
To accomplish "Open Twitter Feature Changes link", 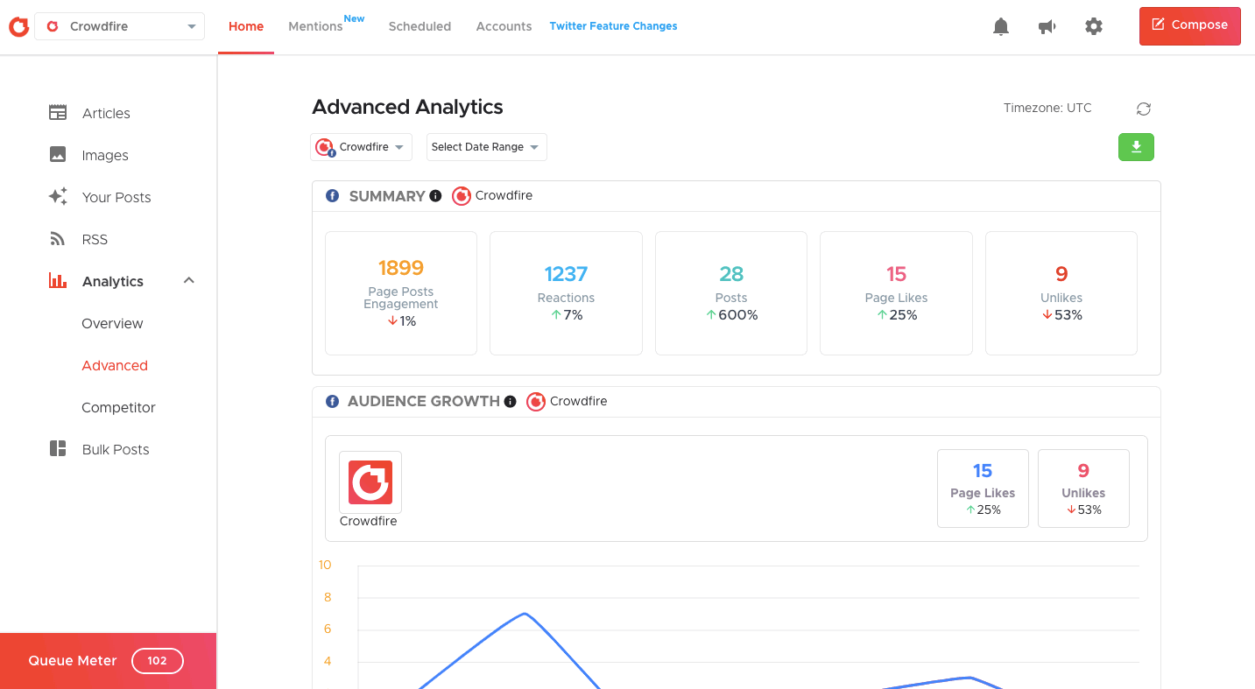I will (613, 26).
